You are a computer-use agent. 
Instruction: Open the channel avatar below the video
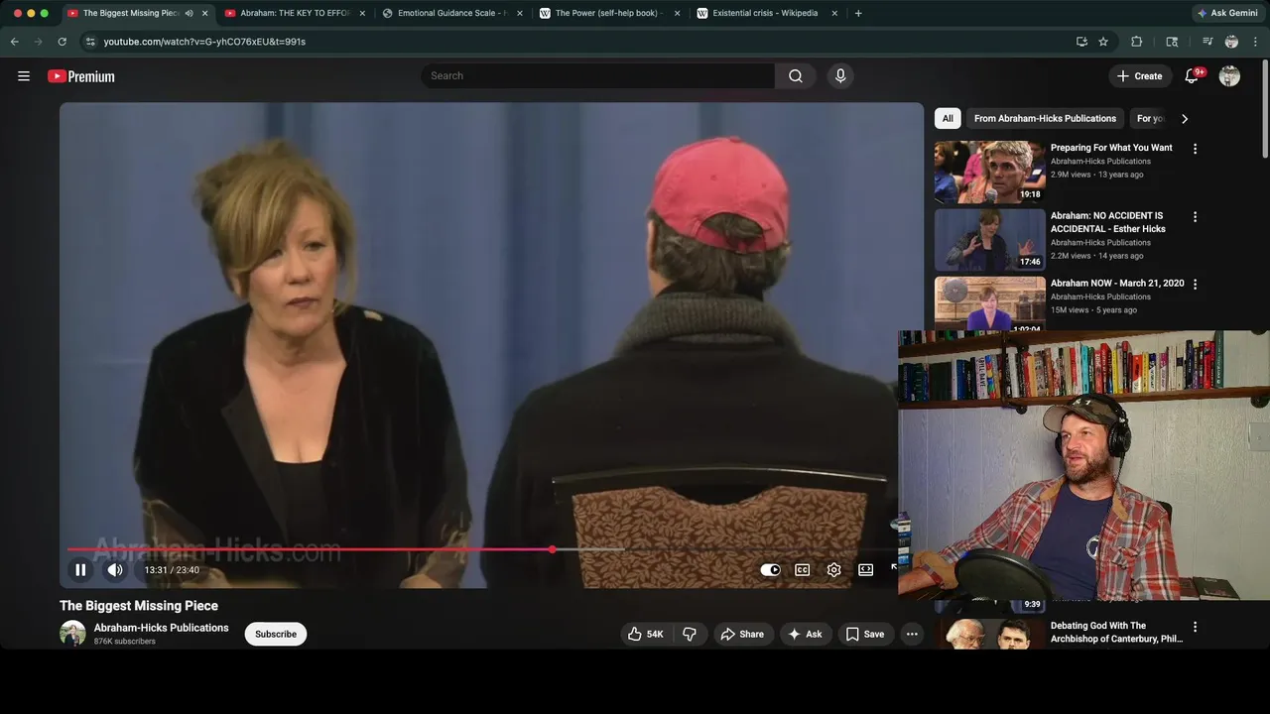coord(72,634)
